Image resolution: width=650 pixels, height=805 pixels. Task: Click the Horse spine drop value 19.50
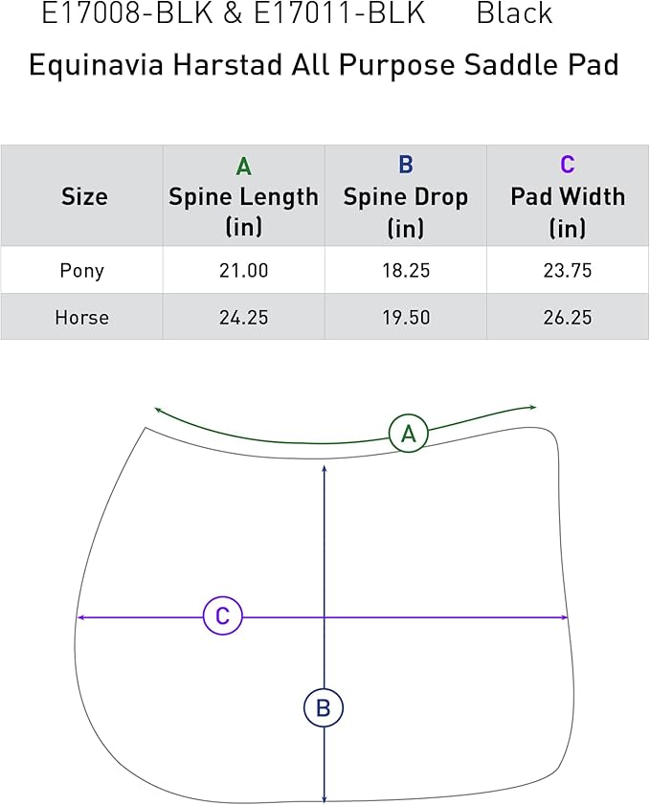pos(405,317)
